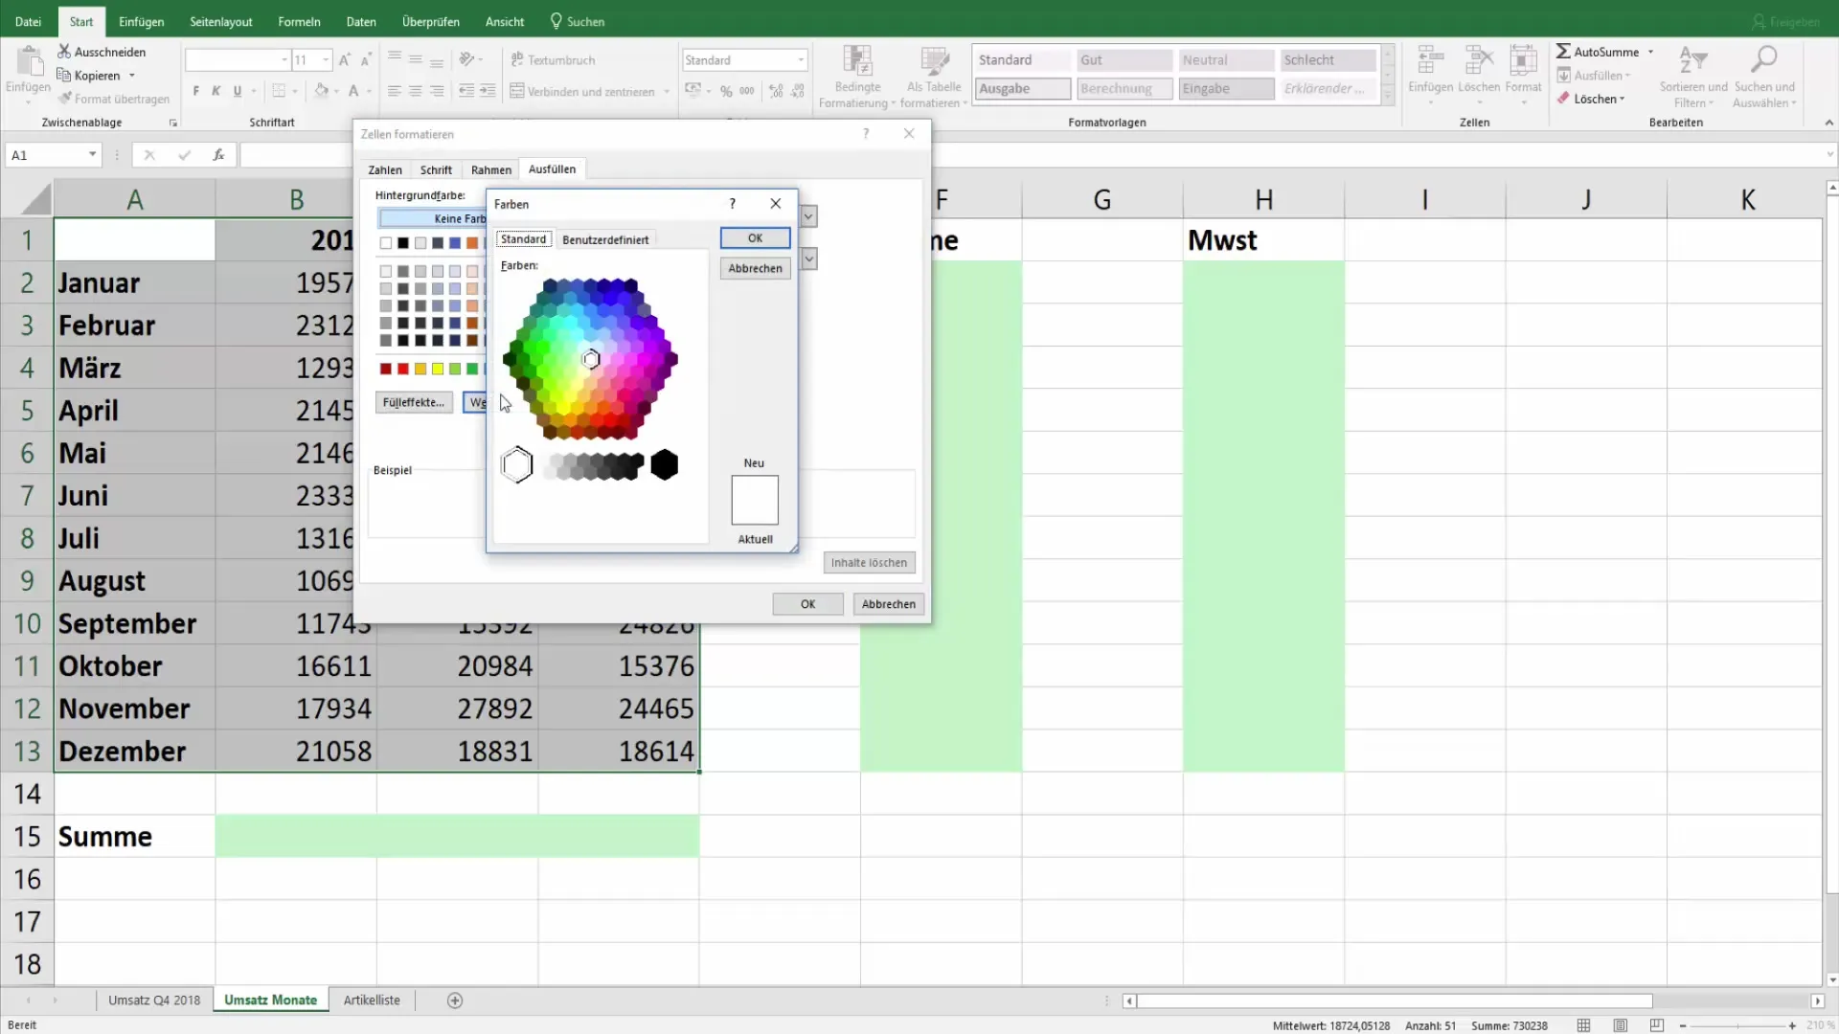1839x1034 pixels.
Task: Click the Format übertragen paintbrush icon
Action: 64,99
